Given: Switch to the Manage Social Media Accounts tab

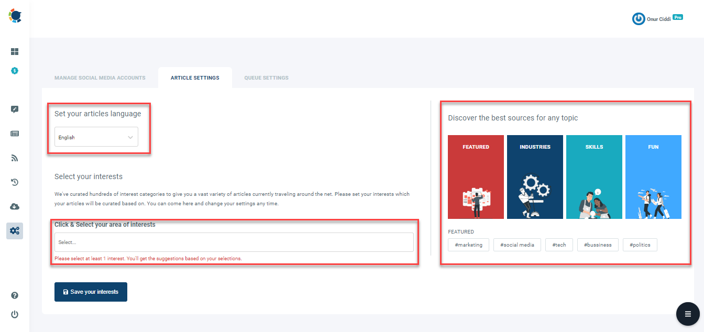Looking at the screenshot, I should pos(100,78).
